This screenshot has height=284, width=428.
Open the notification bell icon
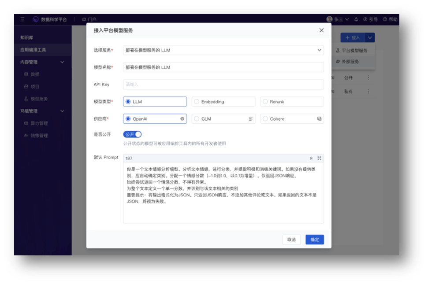[x=356, y=19]
